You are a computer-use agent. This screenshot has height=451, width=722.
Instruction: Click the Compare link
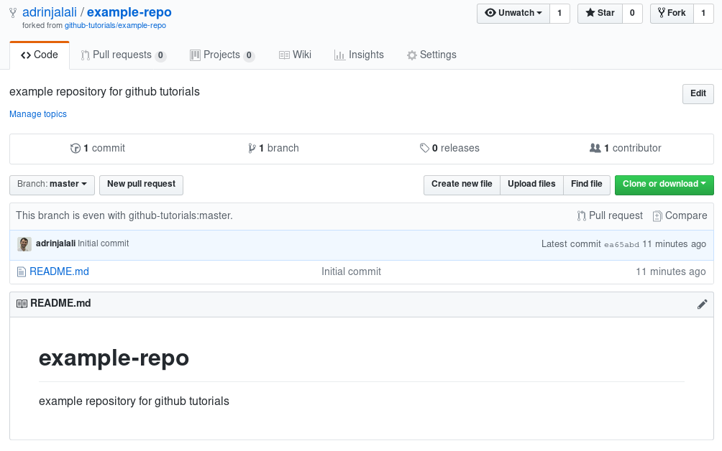(x=680, y=215)
